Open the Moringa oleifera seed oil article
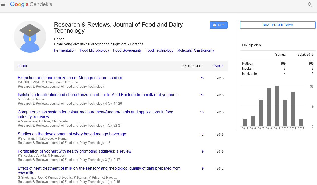This screenshot has width=317, height=185. [70, 78]
